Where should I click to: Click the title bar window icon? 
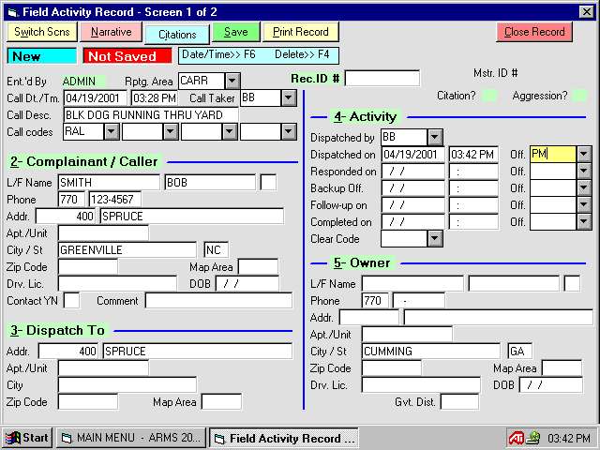13,12
